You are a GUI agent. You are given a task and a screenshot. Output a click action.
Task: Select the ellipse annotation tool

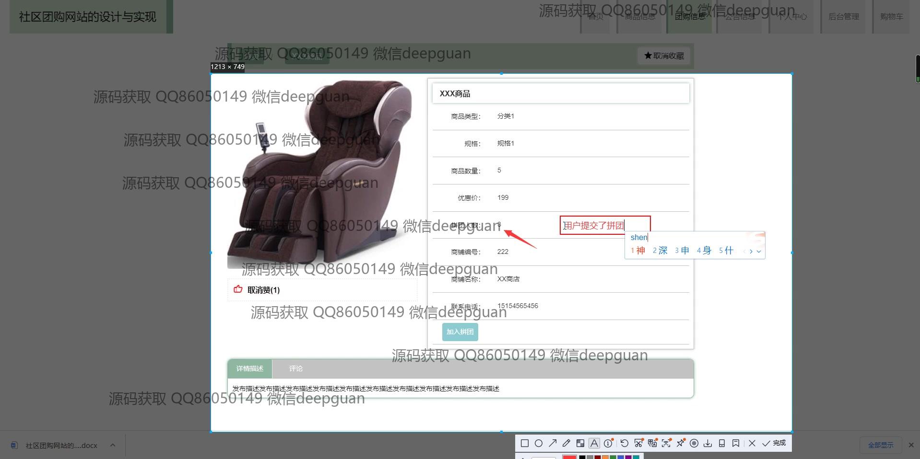(x=539, y=443)
